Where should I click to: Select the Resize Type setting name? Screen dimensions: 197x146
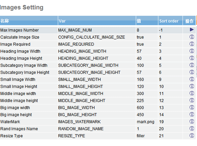[11, 136]
